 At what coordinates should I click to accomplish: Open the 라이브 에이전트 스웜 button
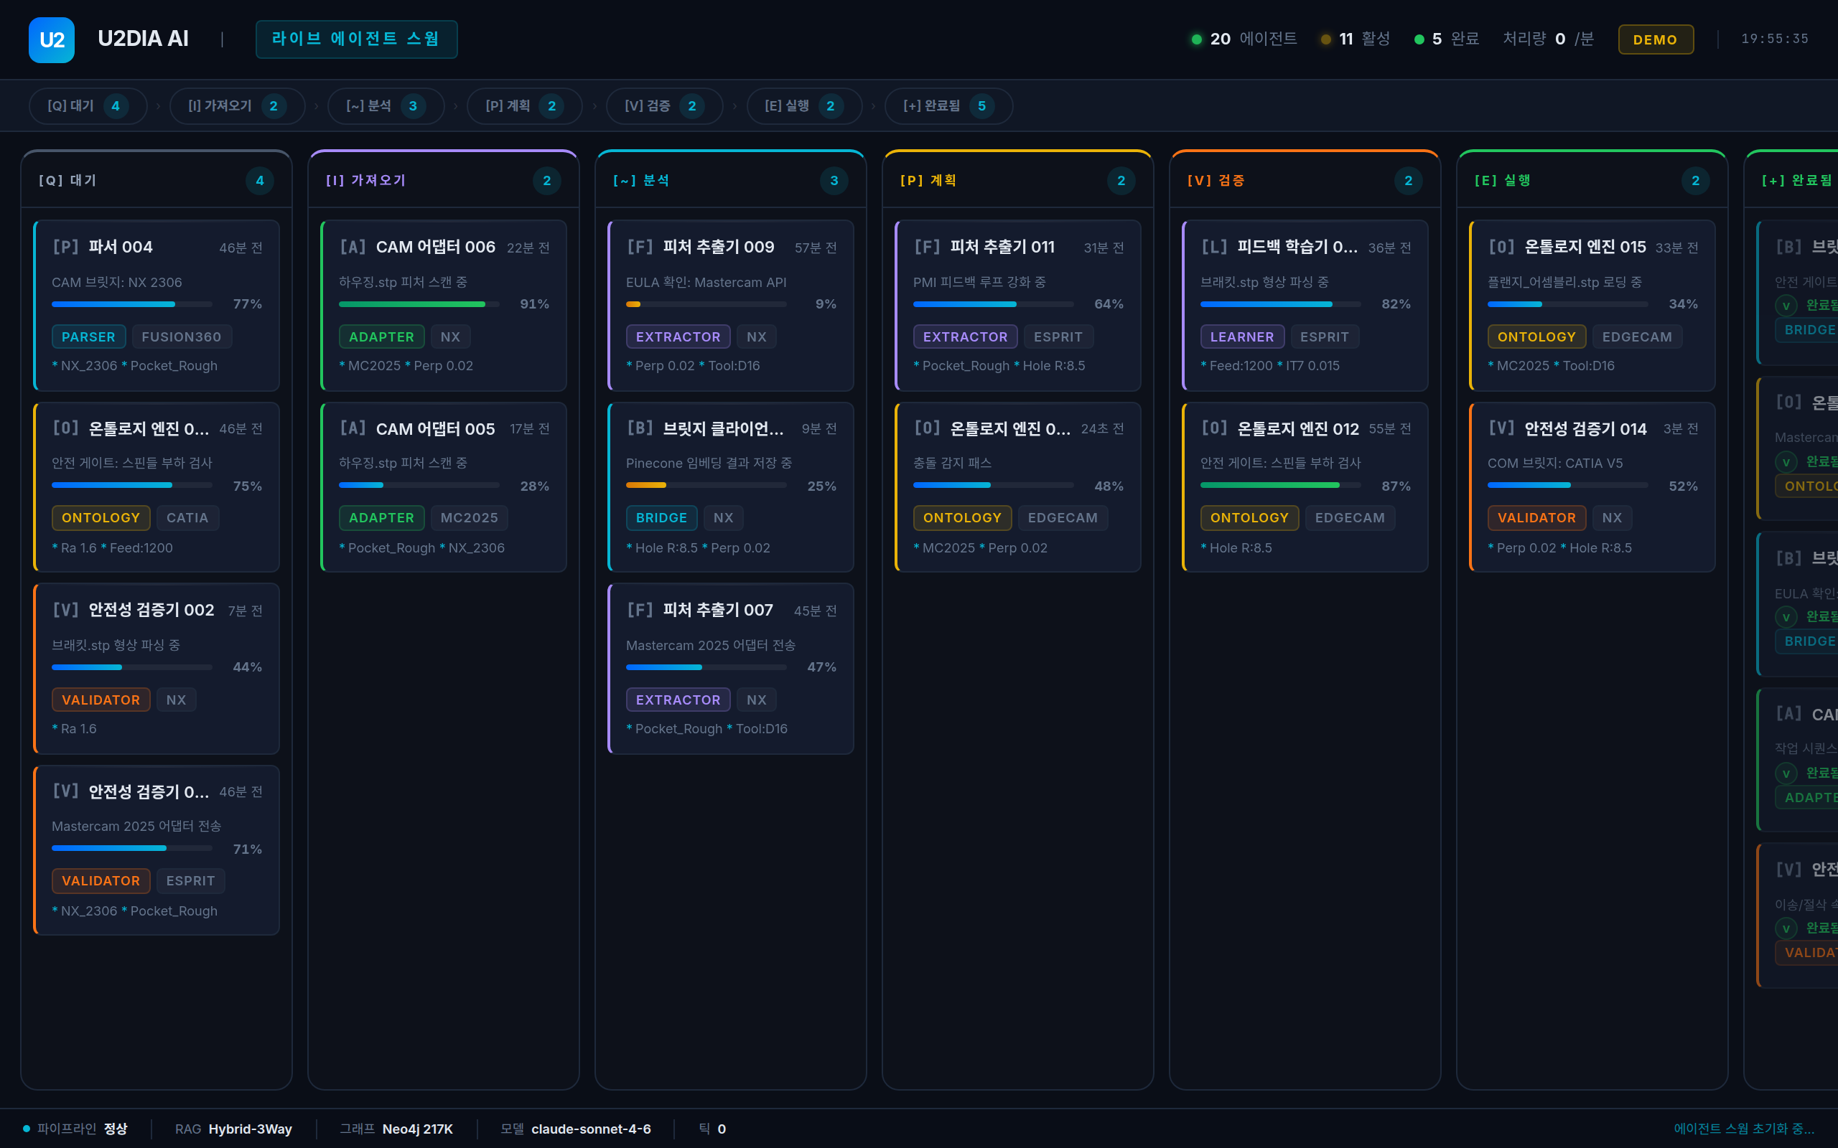click(x=356, y=39)
